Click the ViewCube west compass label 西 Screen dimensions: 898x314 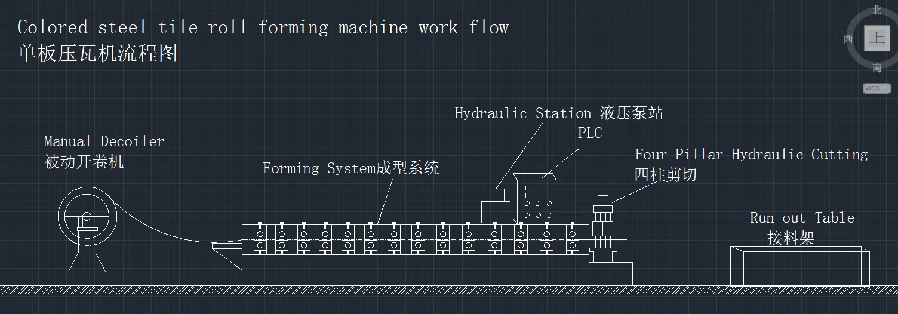pos(848,39)
